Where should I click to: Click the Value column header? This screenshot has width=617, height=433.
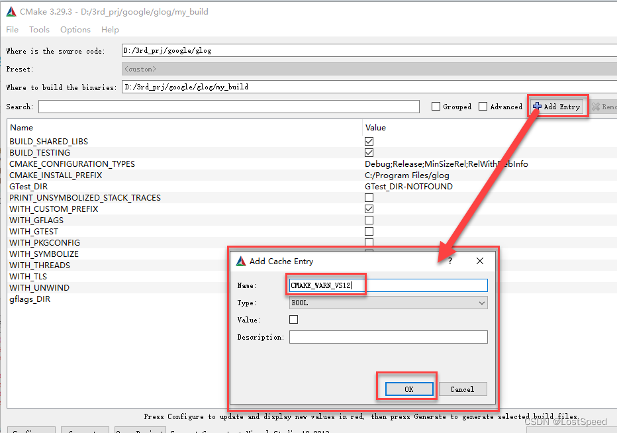pos(375,128)
